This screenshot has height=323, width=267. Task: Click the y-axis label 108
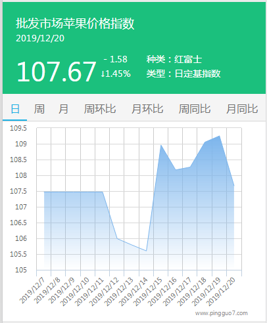pos(21,175)
